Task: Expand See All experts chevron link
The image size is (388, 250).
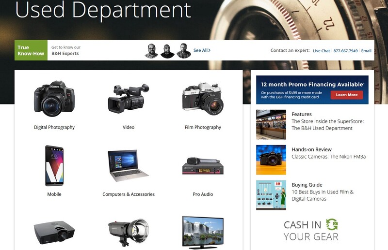Action: click(202, 50)
